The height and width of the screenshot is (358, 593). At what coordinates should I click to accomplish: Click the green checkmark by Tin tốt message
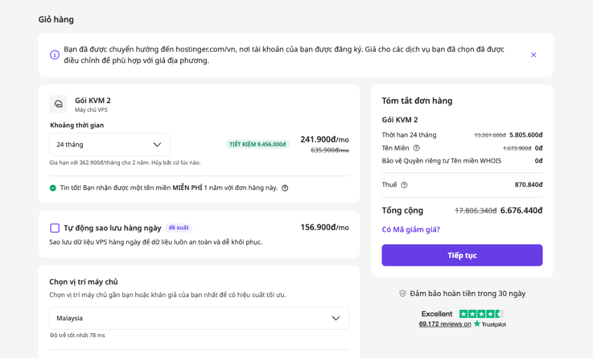click(x=53, y=188)
